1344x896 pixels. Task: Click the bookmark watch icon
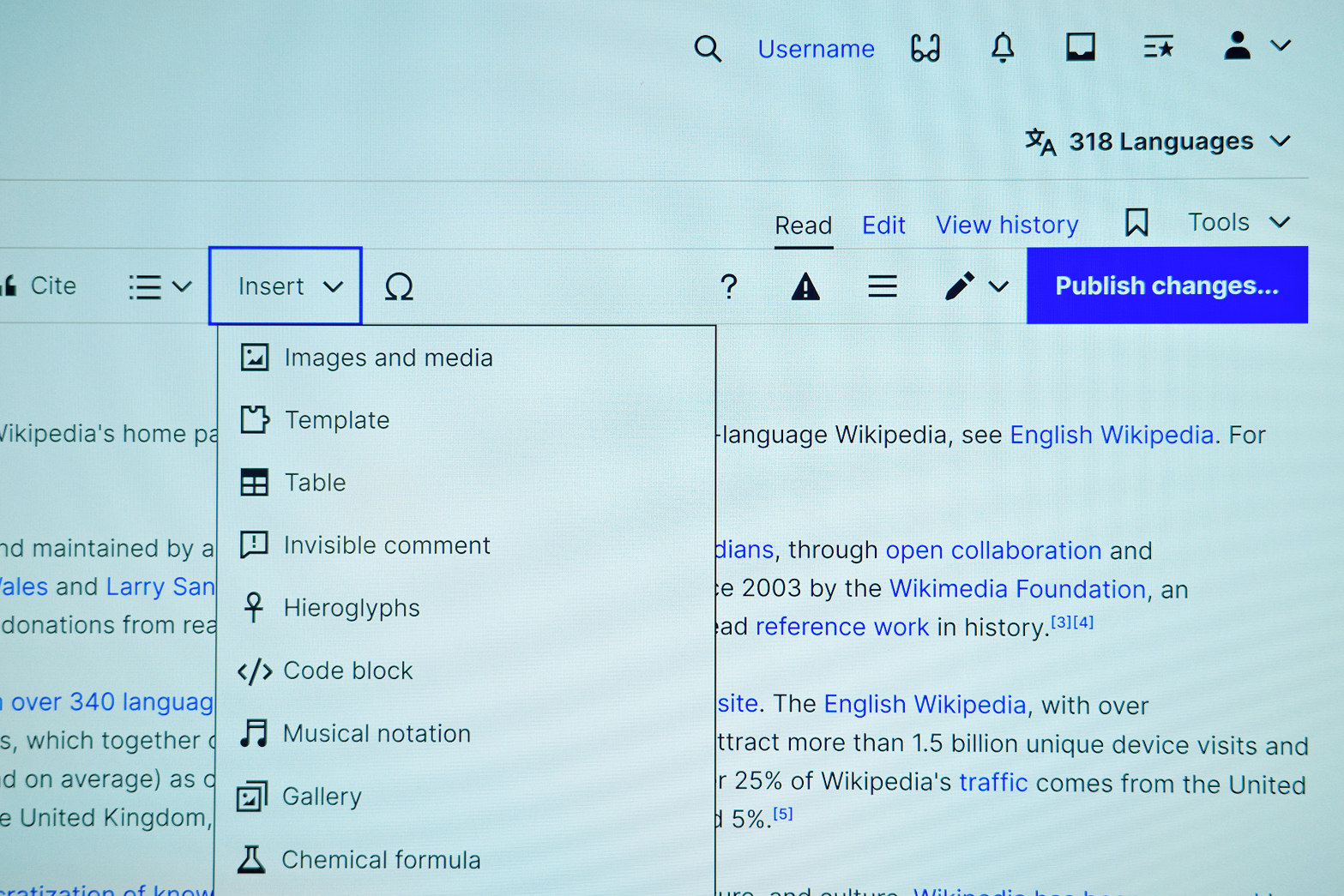tap(1136, 223)
